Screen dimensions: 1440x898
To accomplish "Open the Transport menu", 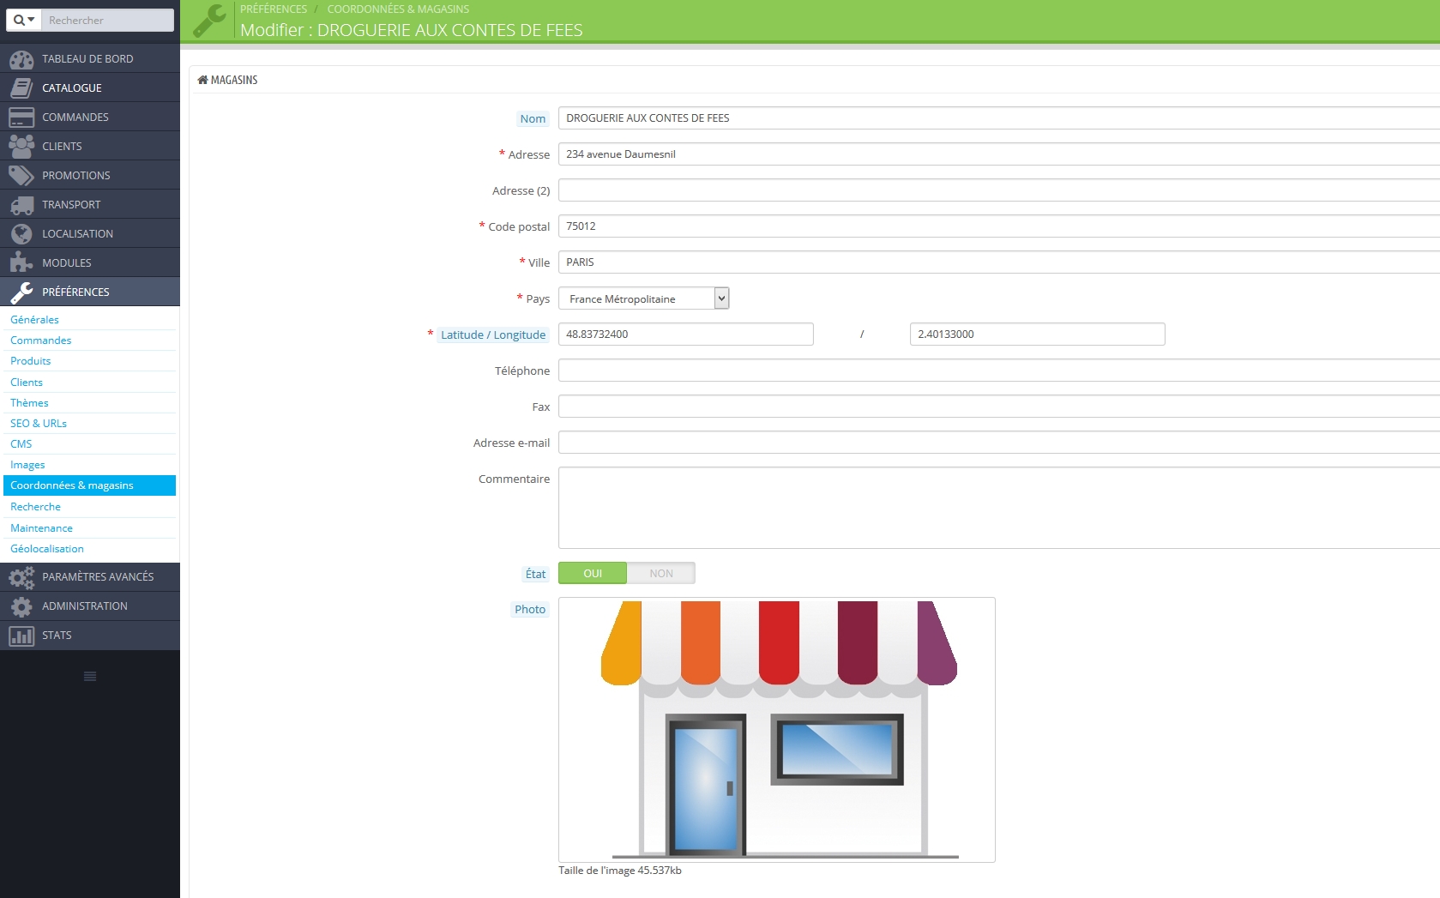I will [x=90, y=205].
